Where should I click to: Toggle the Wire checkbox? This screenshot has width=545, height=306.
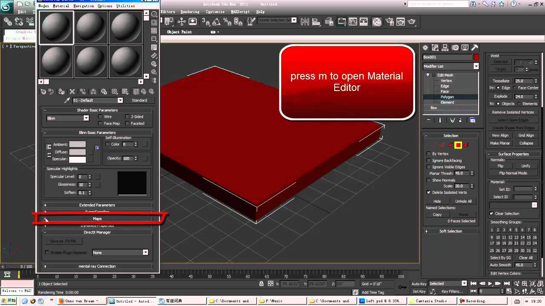click(x=100, y=116)
